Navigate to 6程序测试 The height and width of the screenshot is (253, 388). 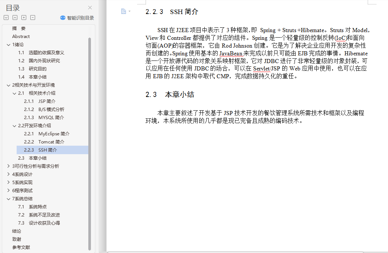22,191
